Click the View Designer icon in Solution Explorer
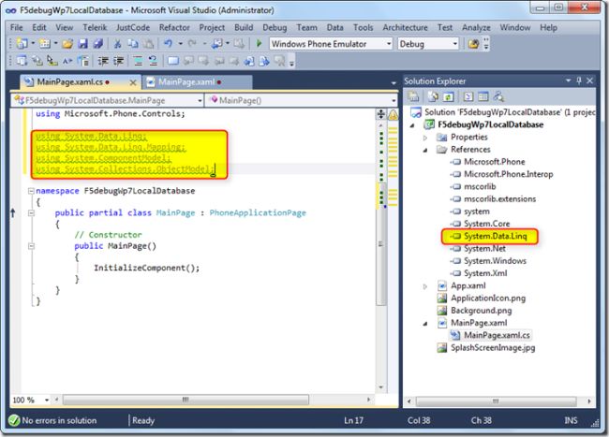The image size is (609, 437). coord(483,96)
